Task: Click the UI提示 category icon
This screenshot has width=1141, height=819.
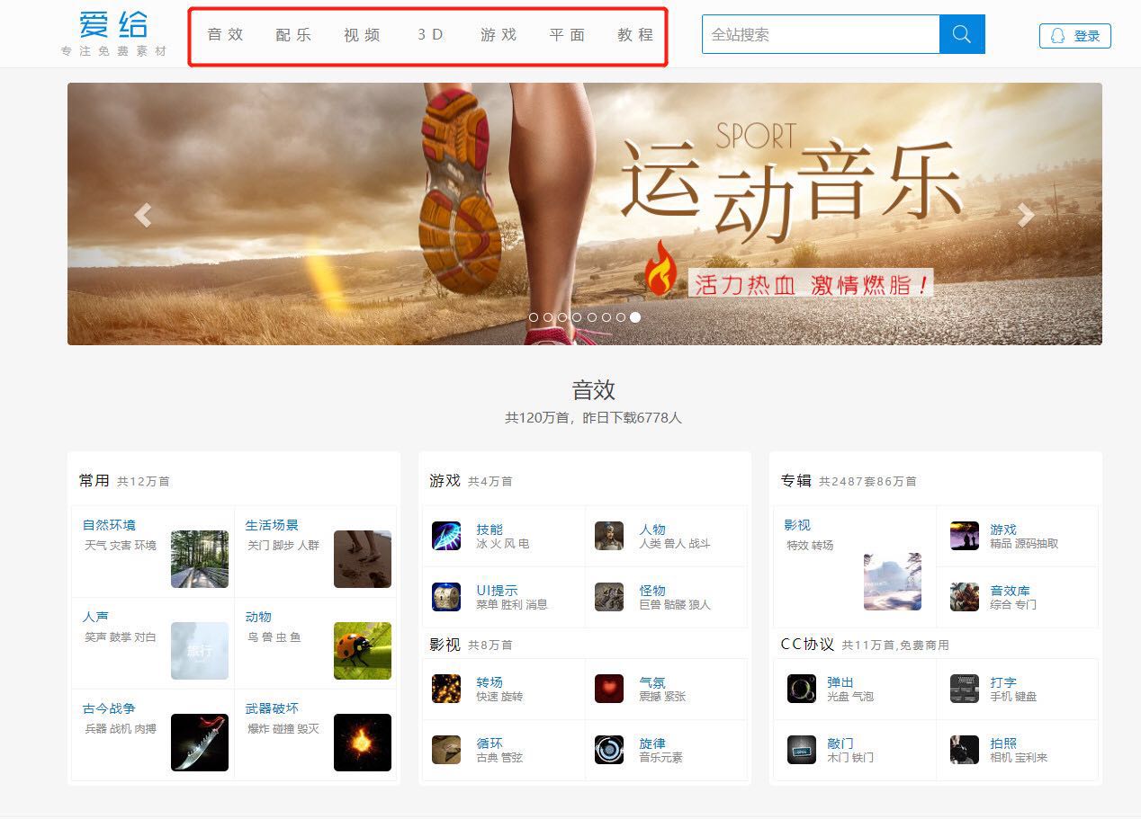Action: coord(445,597)
